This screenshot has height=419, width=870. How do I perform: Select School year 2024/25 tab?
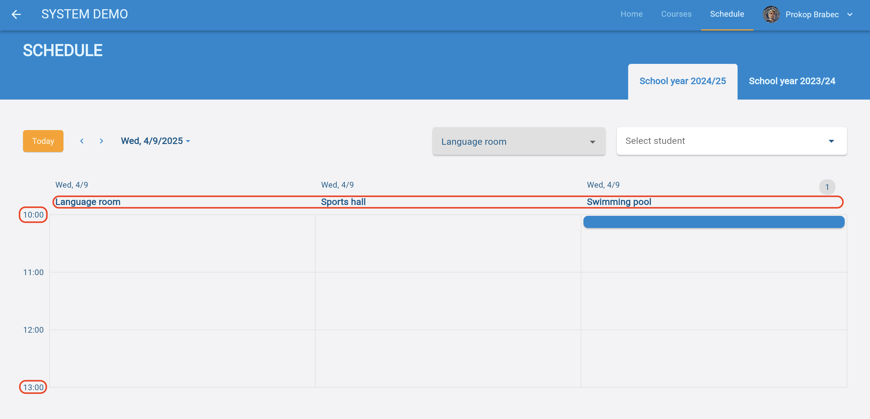(x=682, y=81)
